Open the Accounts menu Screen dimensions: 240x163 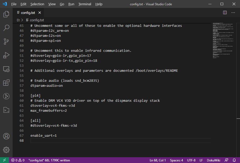click(x=6, y=136)
